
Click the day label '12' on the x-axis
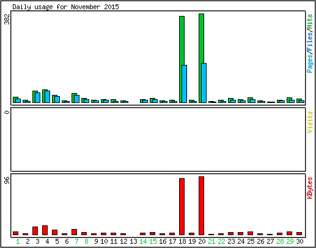click(123, 241)
